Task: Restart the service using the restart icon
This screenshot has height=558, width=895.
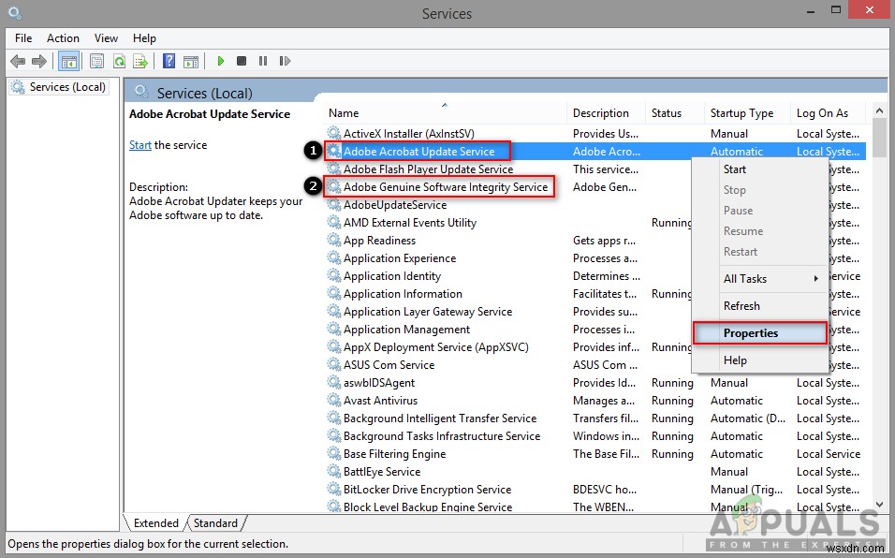Action: (x=286, y=61)
